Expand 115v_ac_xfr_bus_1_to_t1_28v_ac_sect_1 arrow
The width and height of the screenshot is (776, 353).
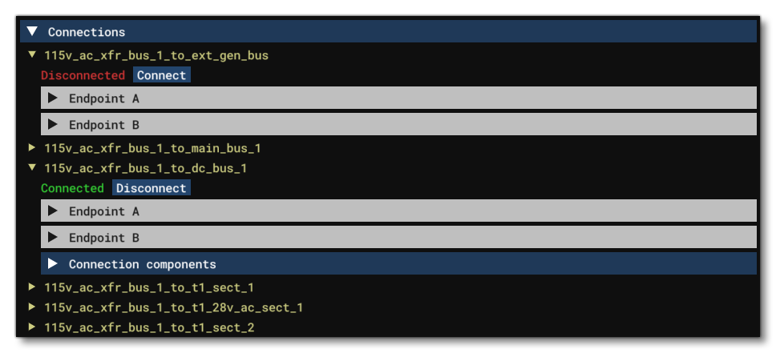point(32,307)
